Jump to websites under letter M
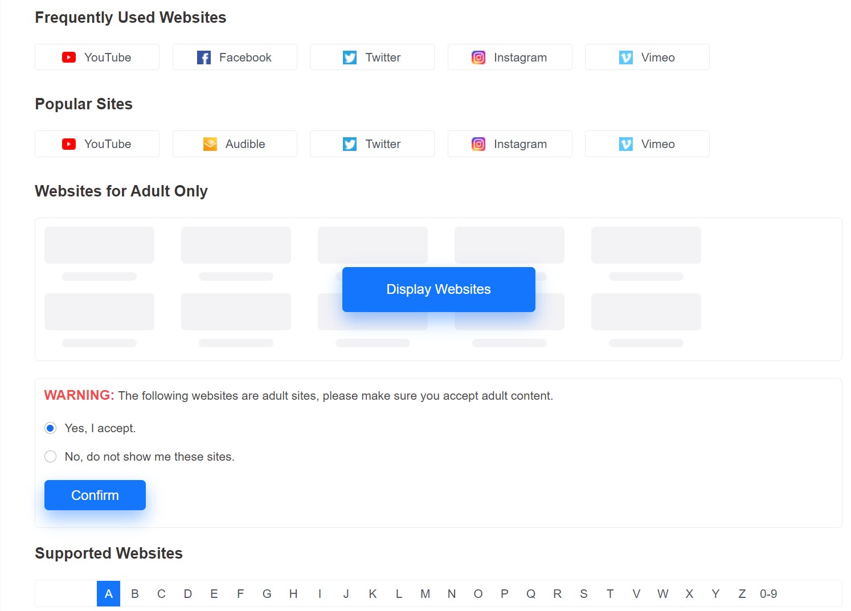Viewport: 851px width, 611px height. [x=425, y=594]
